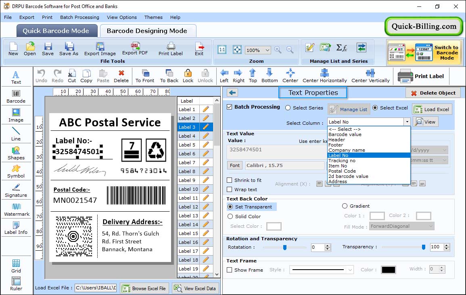Viewport: 466px width, 295px height.
Task: Select Set Transparent back color
Action: (230, 206)
